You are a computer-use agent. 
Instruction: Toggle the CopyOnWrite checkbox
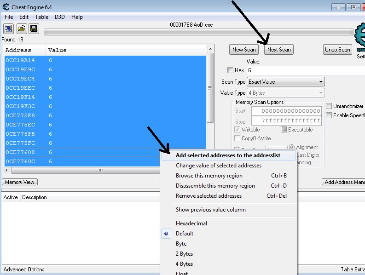click(x=237, y=138)
